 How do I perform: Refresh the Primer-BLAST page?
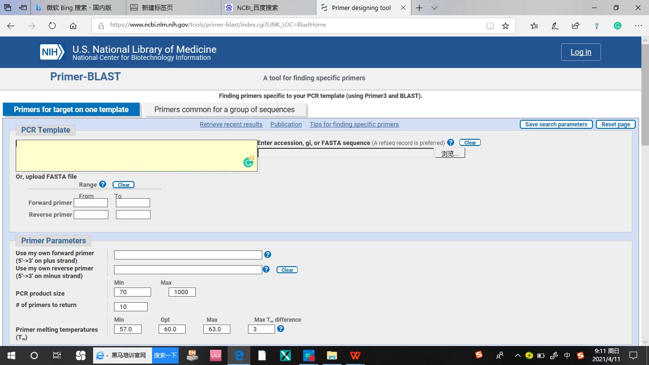point(52,26)
